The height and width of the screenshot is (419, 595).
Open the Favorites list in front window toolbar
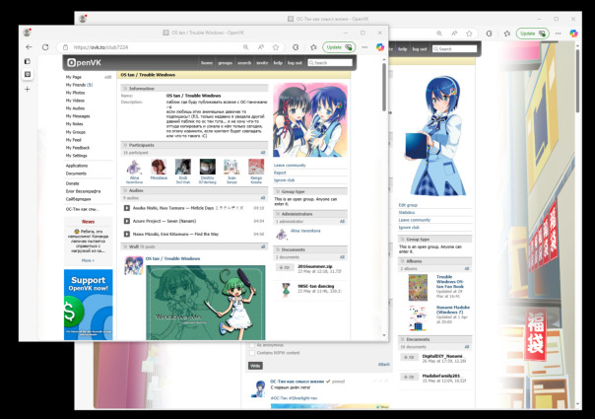(x=313, y=47)
